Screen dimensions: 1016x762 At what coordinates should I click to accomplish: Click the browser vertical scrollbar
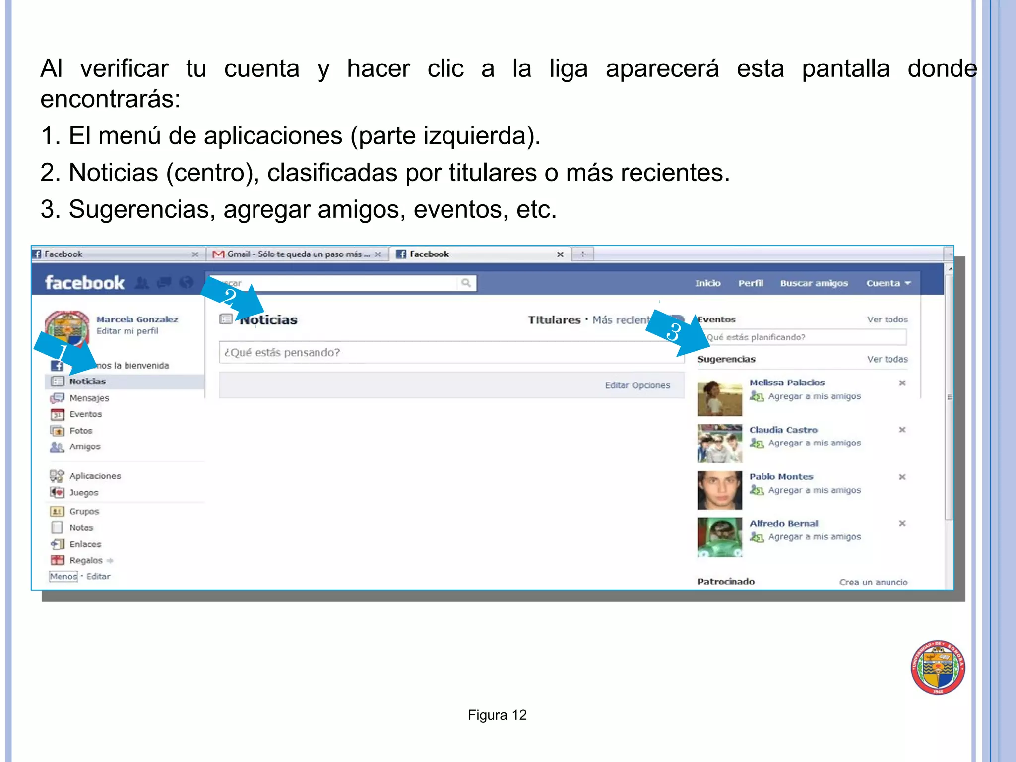click(949, 397)
